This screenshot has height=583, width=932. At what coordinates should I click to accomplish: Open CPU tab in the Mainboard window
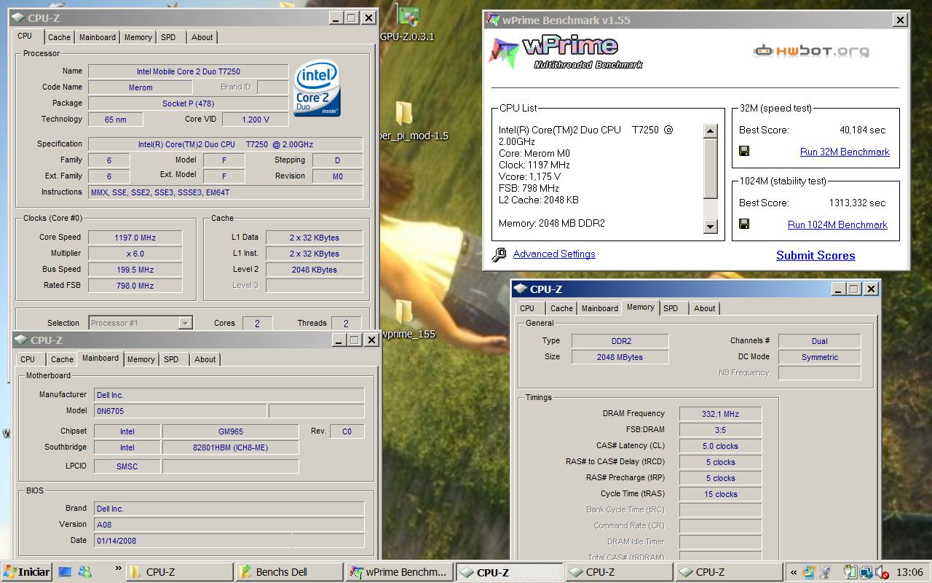point(28,359)
